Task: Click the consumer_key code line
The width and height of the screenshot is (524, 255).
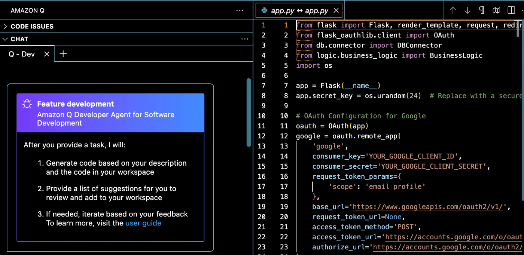Action: (387, 156)
